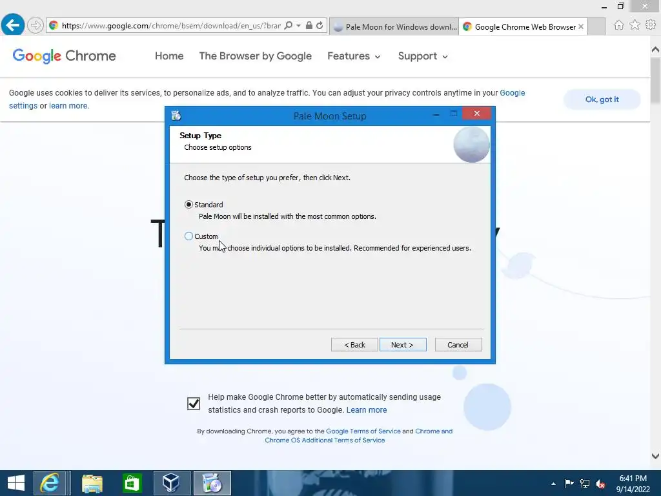Minimize the Pale Moon Setup dialog
This screenshot has height=496, width=661.
coord(436,114)
